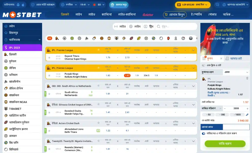
Task: Click the promo code input field
Action: tap(236, 127)
